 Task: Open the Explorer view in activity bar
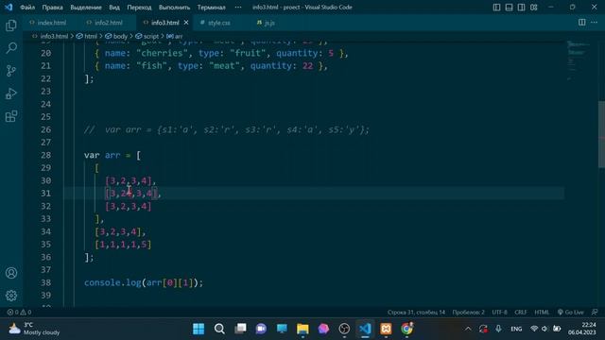11,25
